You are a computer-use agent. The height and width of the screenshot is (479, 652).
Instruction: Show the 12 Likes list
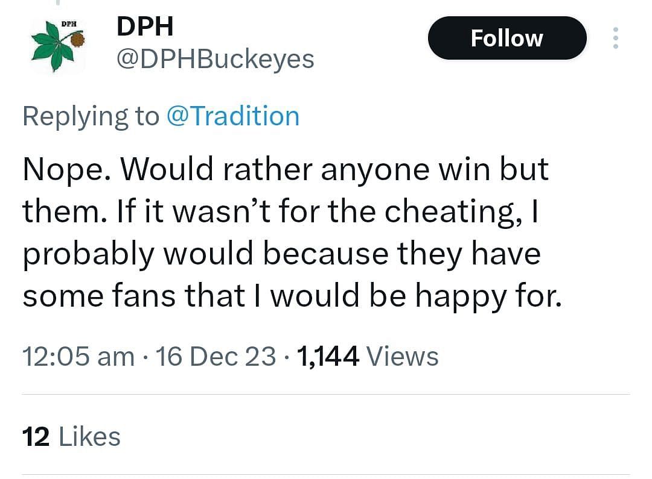click(71, 437)
